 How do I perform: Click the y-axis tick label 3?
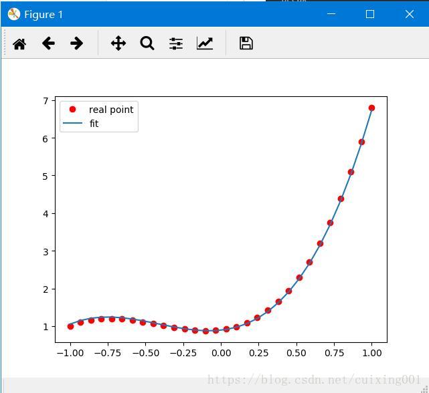46,252
